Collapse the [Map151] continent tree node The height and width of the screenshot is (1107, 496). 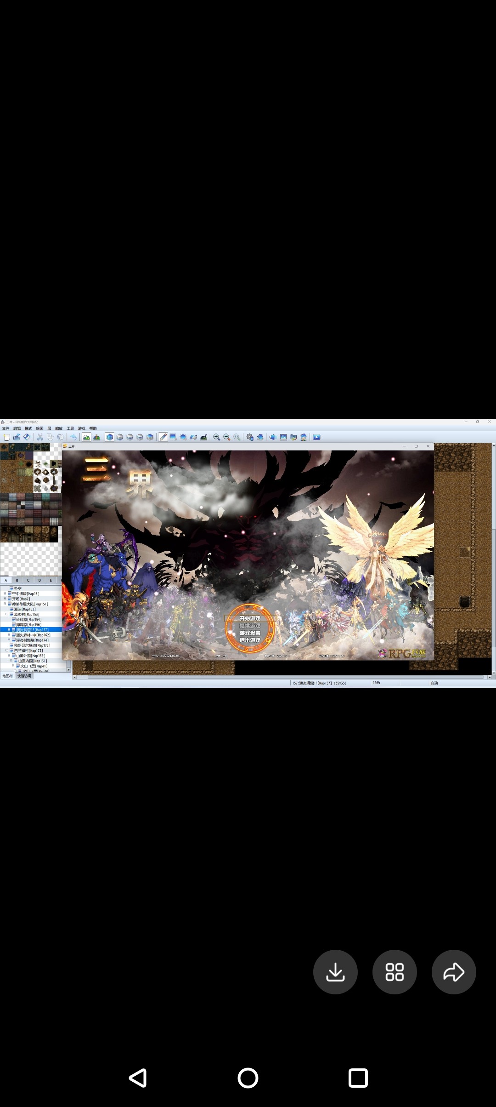point(5,604)
